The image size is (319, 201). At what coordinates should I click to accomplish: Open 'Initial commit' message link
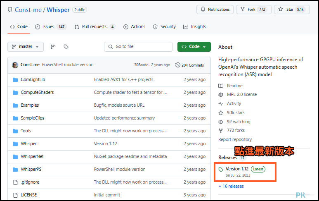coord(107,195)
